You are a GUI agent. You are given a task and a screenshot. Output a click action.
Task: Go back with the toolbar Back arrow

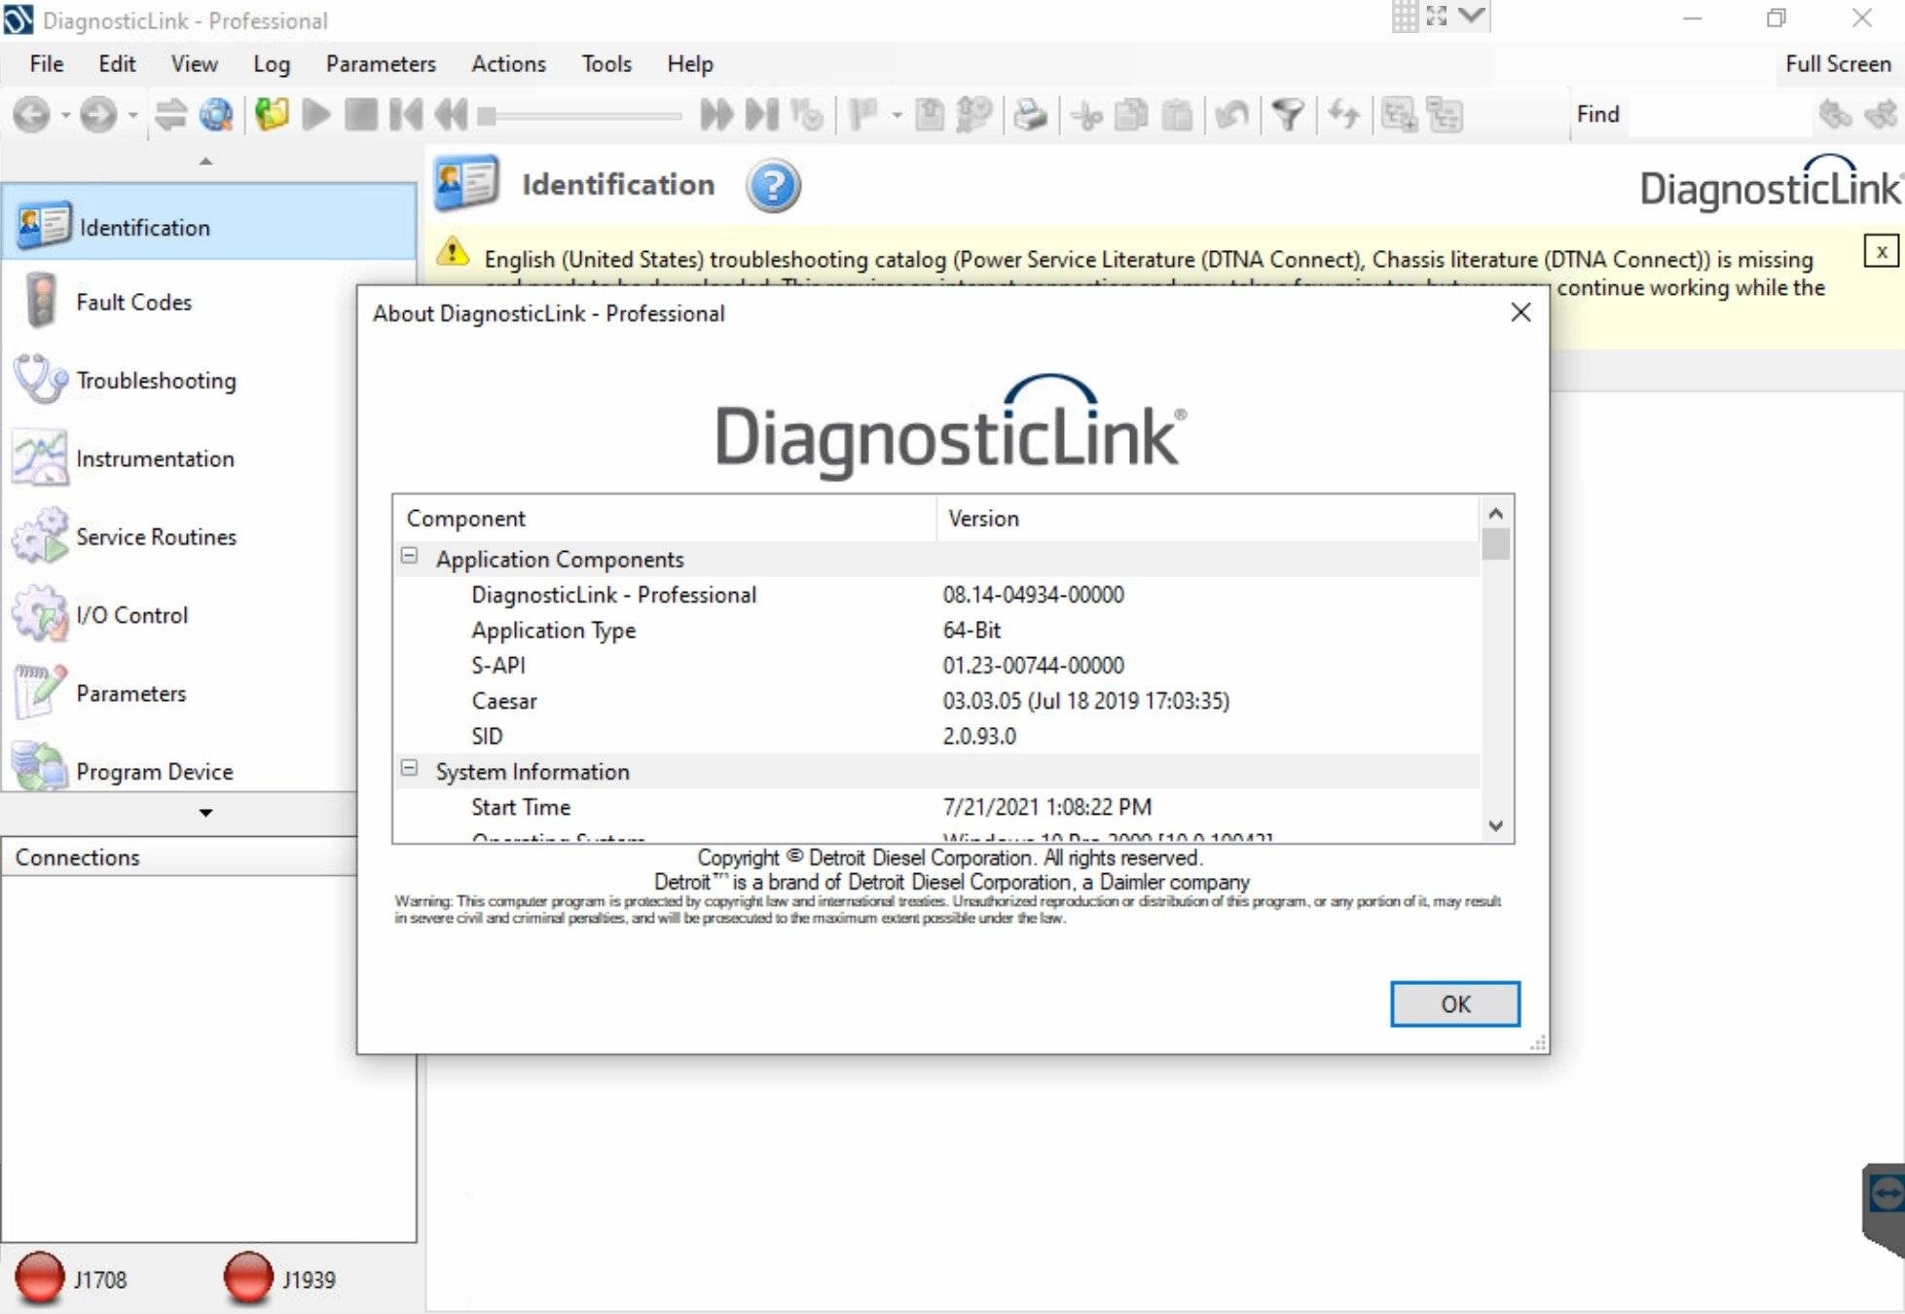(x=32, y=115)
